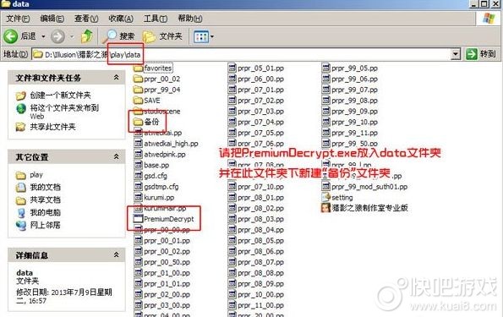The width and height of the screenshot is (503, 317).
Task: Select prpr_03_00.pp file icon
Action: pyautogui.click(x=138, y=305)
